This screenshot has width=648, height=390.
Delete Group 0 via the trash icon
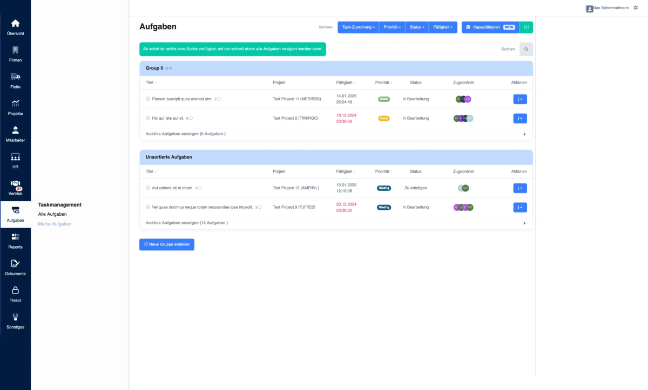171,68
